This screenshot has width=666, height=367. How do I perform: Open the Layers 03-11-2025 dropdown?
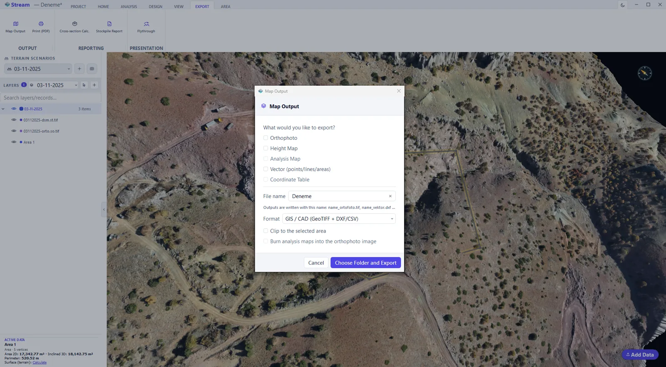[54, 85]
